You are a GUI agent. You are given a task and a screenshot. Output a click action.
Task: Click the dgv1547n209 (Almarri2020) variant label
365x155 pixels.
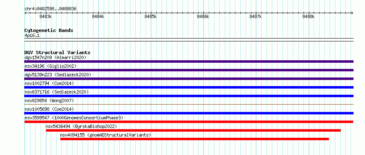pos(55,57)
